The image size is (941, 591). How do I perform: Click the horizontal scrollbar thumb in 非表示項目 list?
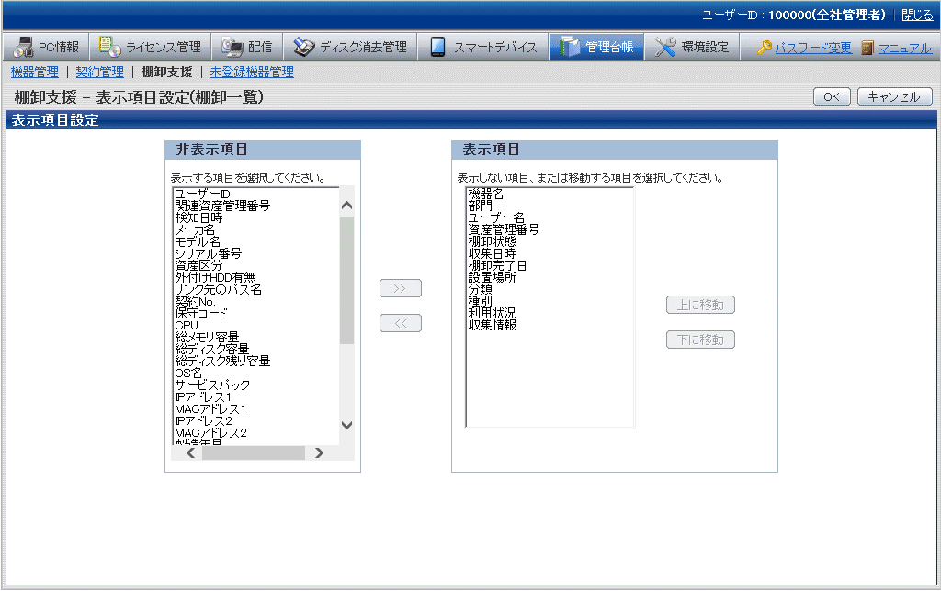point(254,453)
